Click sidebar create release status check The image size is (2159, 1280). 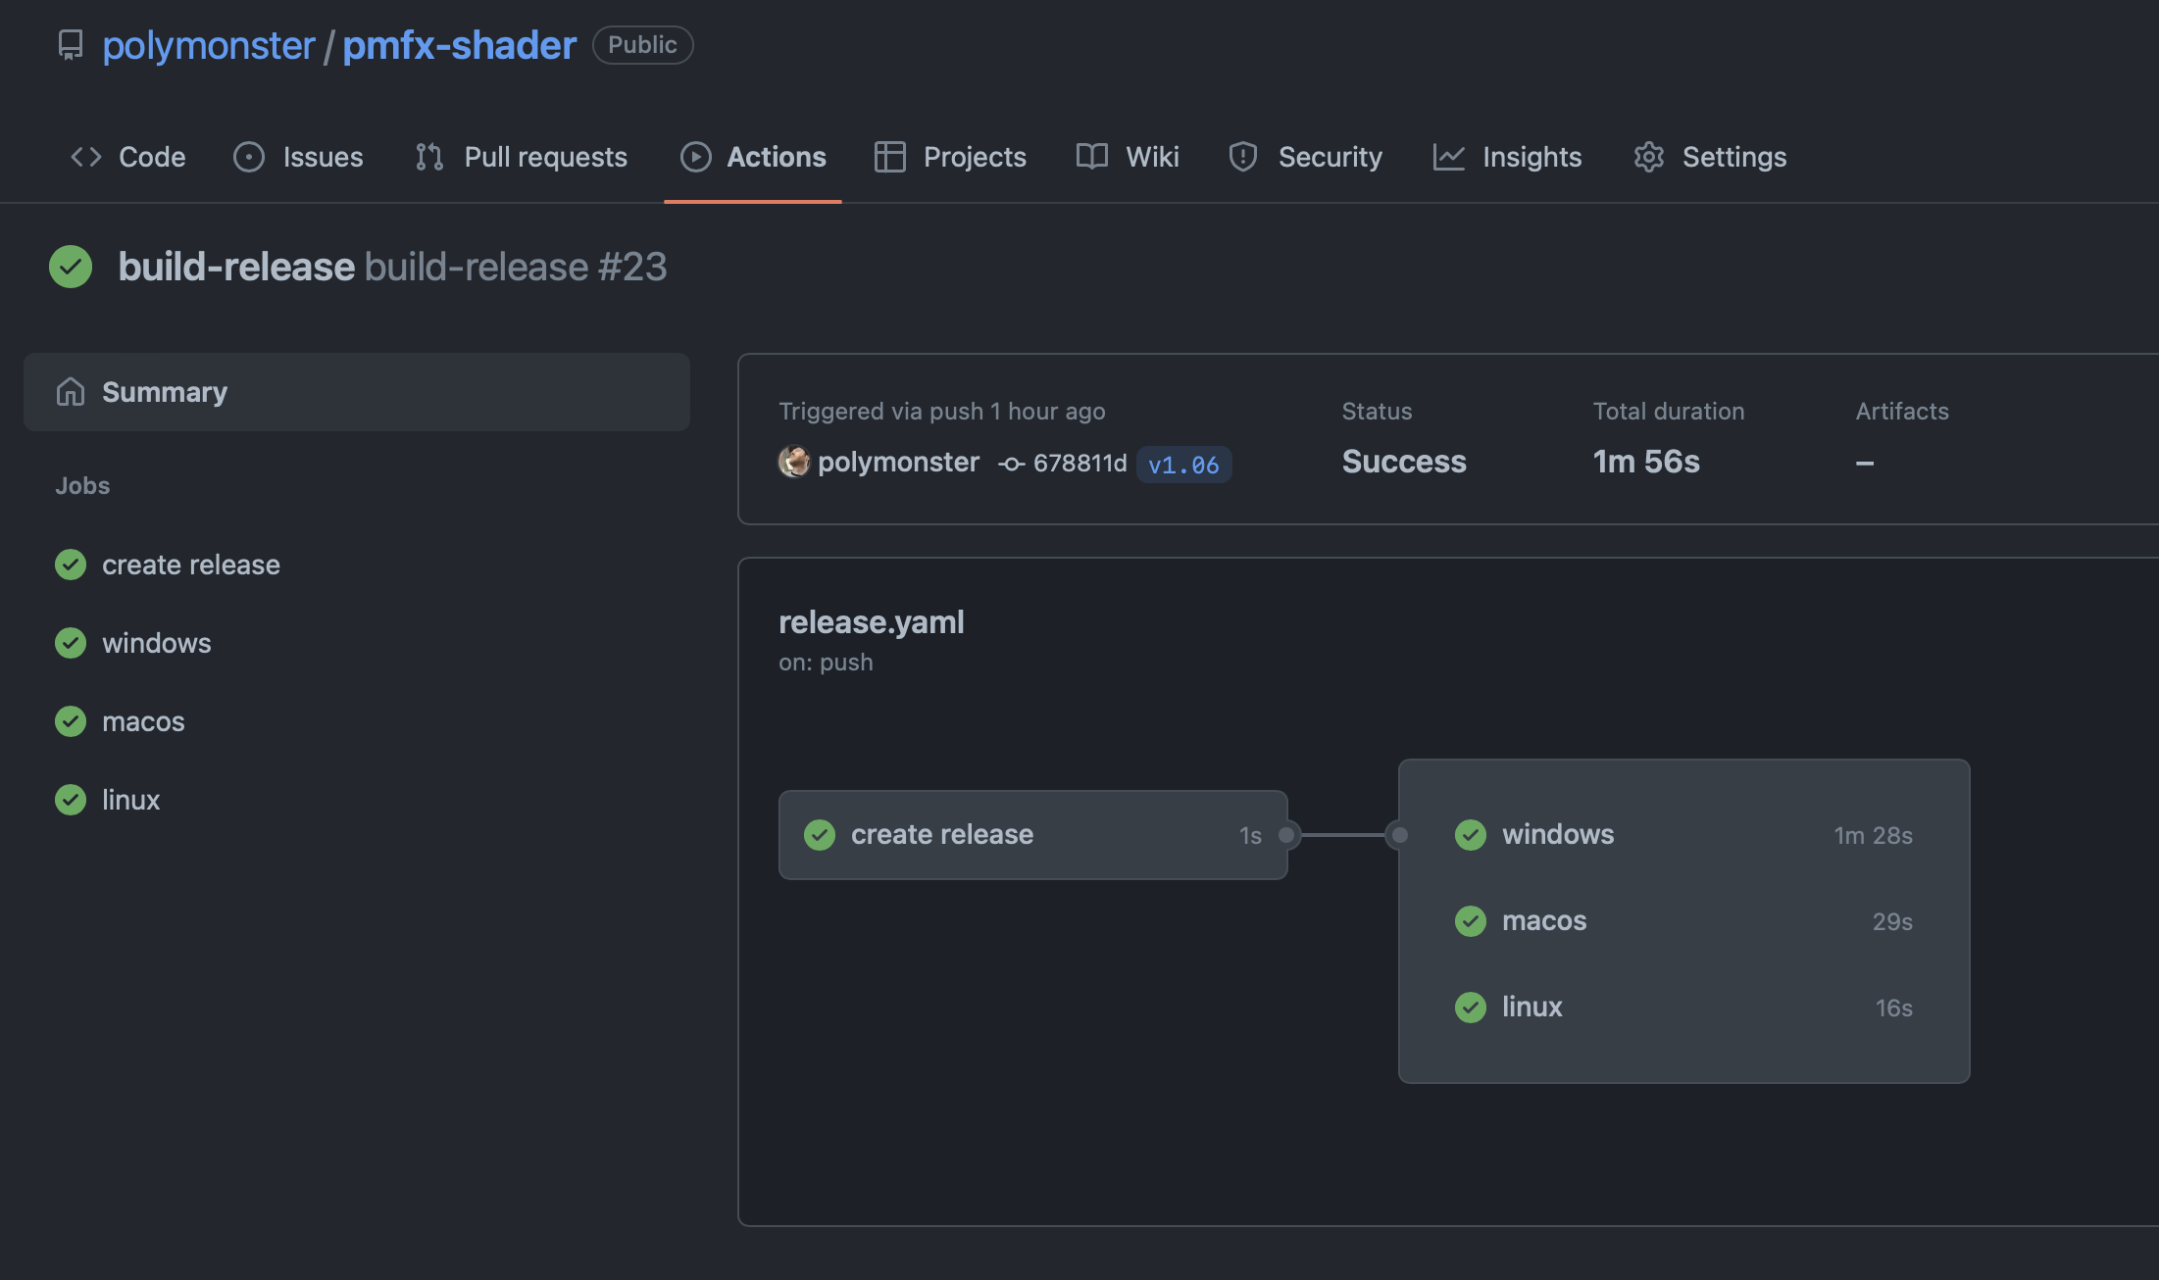[x=71, y=565]
